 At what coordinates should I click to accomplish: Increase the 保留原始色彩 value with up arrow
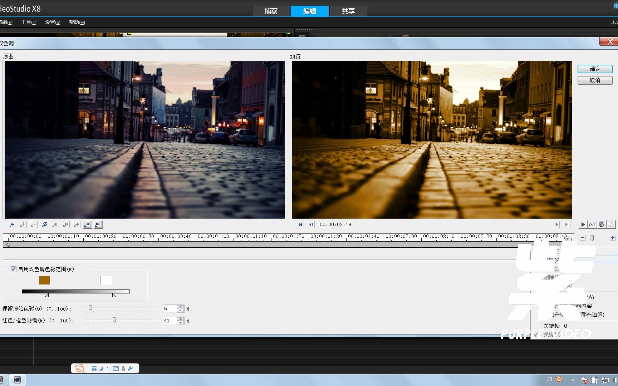pos(181,307)
